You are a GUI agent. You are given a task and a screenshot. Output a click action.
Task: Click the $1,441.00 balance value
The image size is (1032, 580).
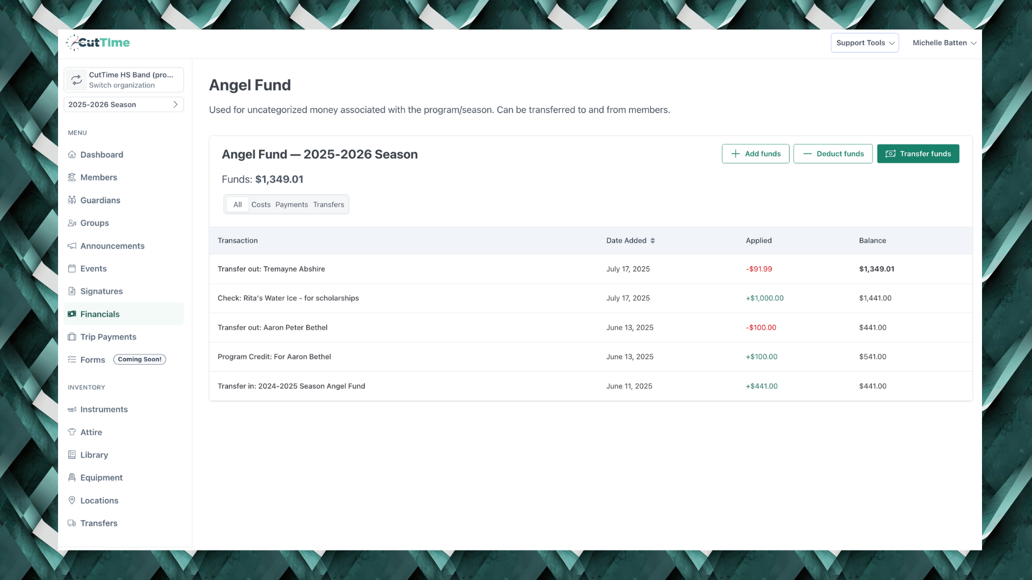[x=875, y=298]
